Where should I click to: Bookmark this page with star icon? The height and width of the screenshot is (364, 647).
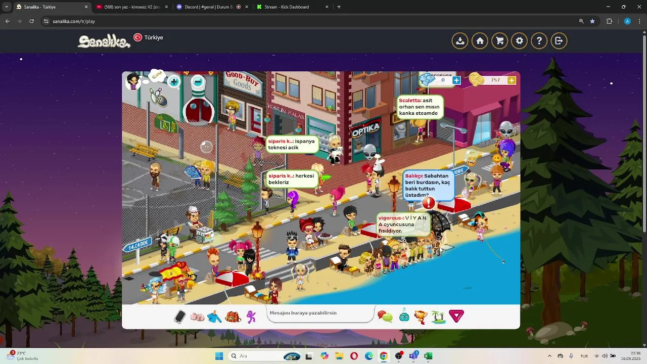pos(592,21)
